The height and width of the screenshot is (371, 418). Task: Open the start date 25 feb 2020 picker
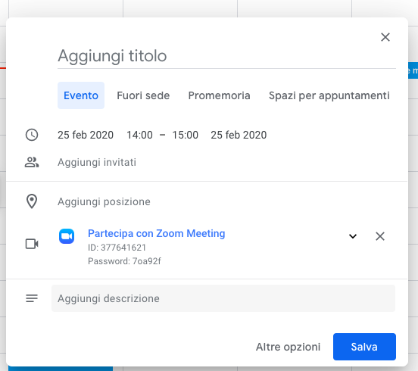(x=86, y=135)
